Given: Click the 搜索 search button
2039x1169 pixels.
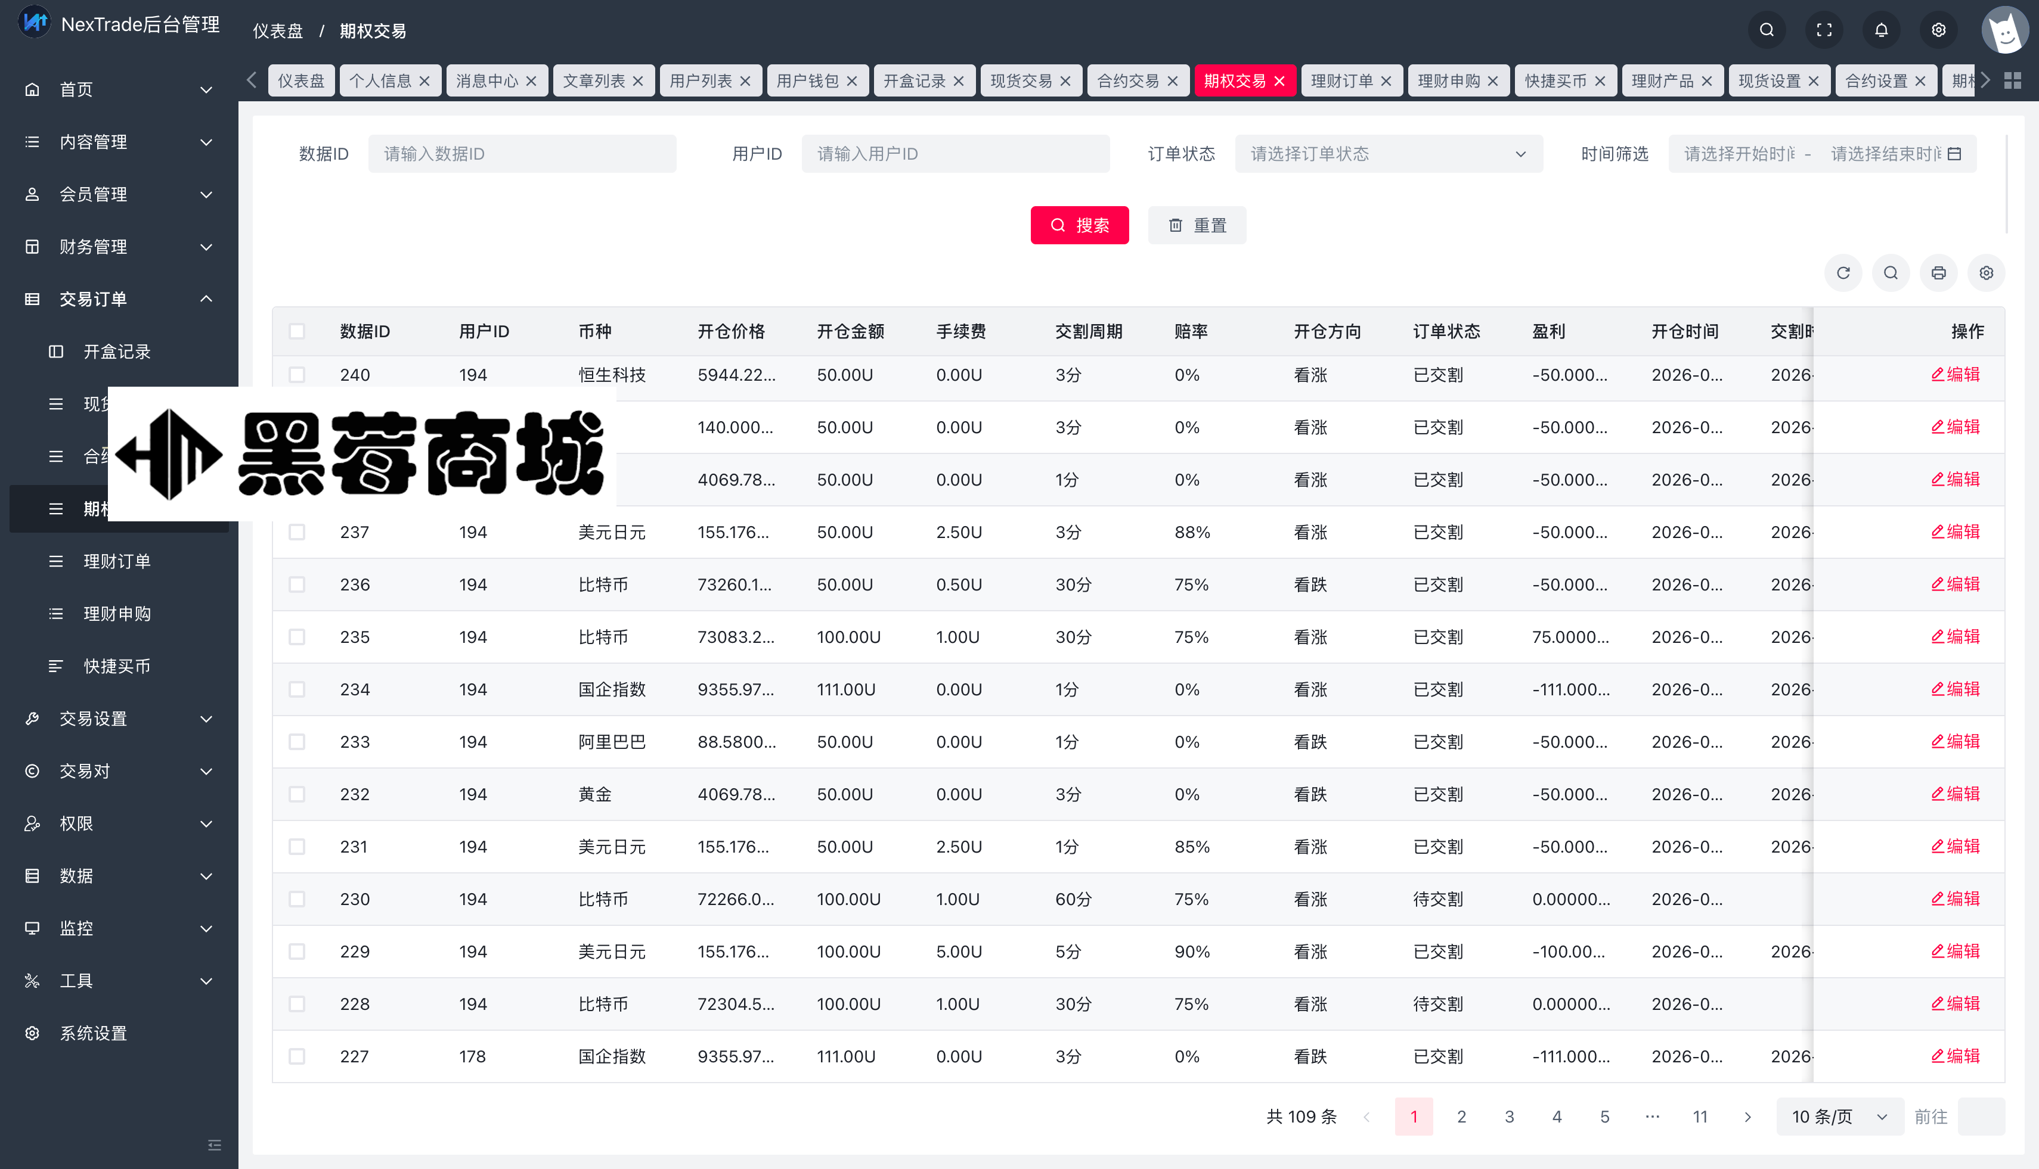Looking at the screenshot, I should tap(1080, 225).
